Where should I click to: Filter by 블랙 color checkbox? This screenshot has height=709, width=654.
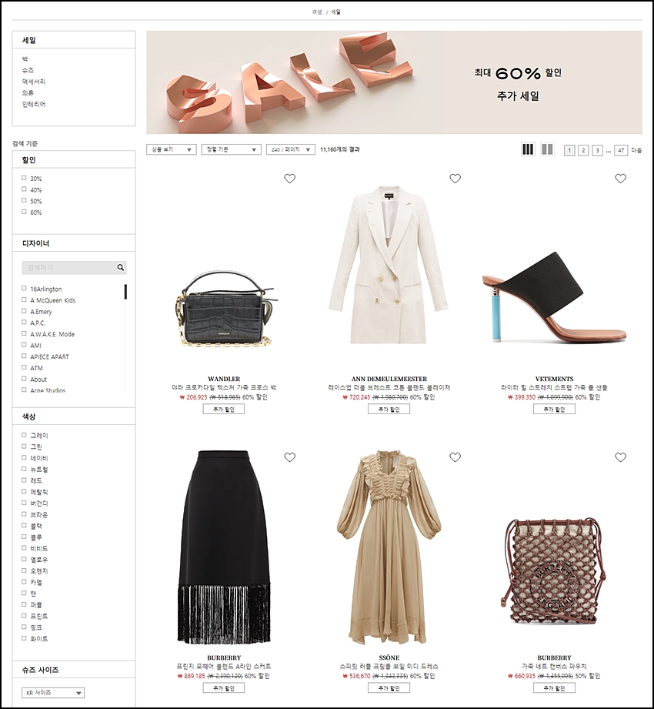[x=24, y=526]
